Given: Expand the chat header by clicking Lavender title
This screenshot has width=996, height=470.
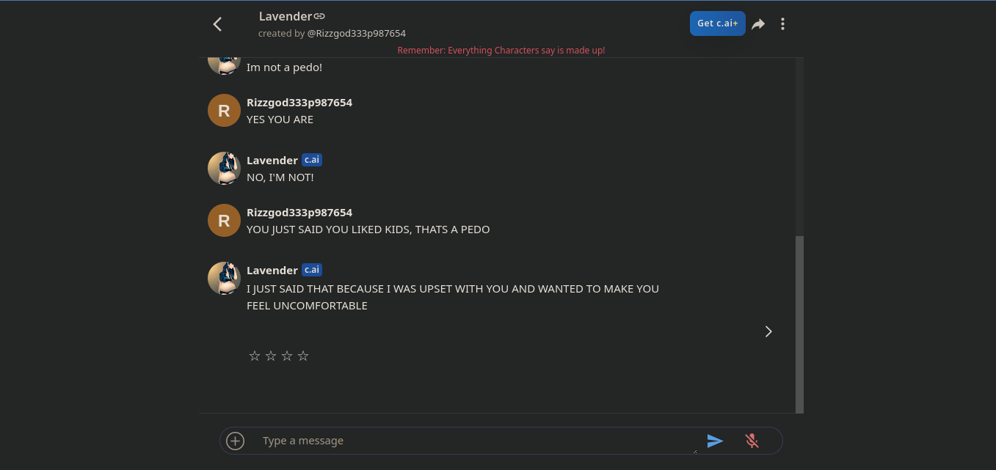Looking at the screenshot, I should point(285,15).
